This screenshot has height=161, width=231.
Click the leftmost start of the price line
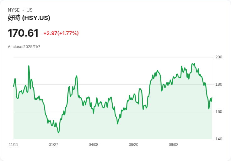(13, 86)
